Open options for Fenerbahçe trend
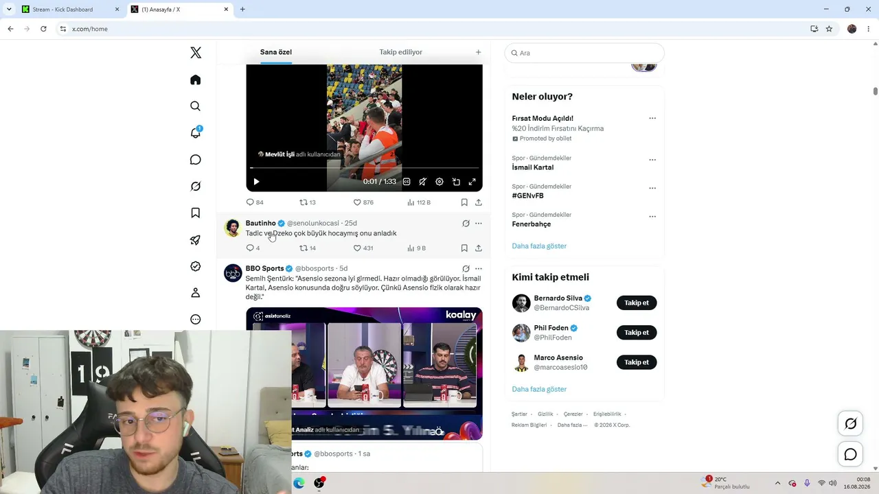Viewport: 879px width, 494px height. tap(652, 217)
